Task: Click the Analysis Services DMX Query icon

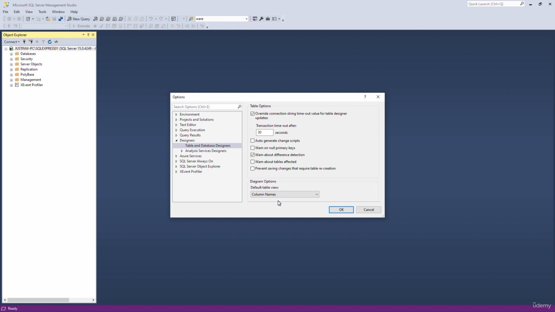Action: [x=108, y=19]
